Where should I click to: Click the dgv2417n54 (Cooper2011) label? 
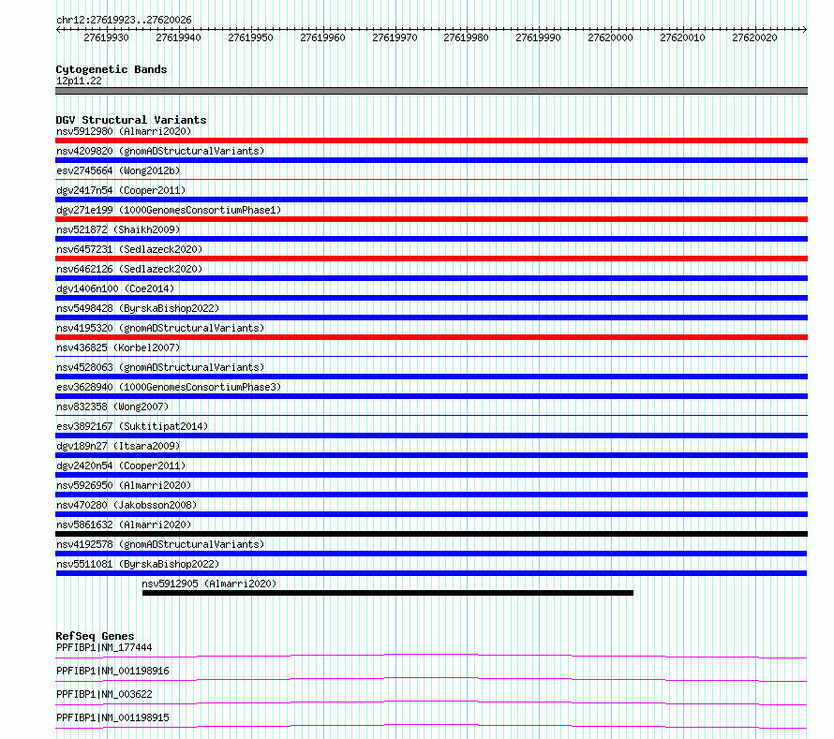click(121, 190)
